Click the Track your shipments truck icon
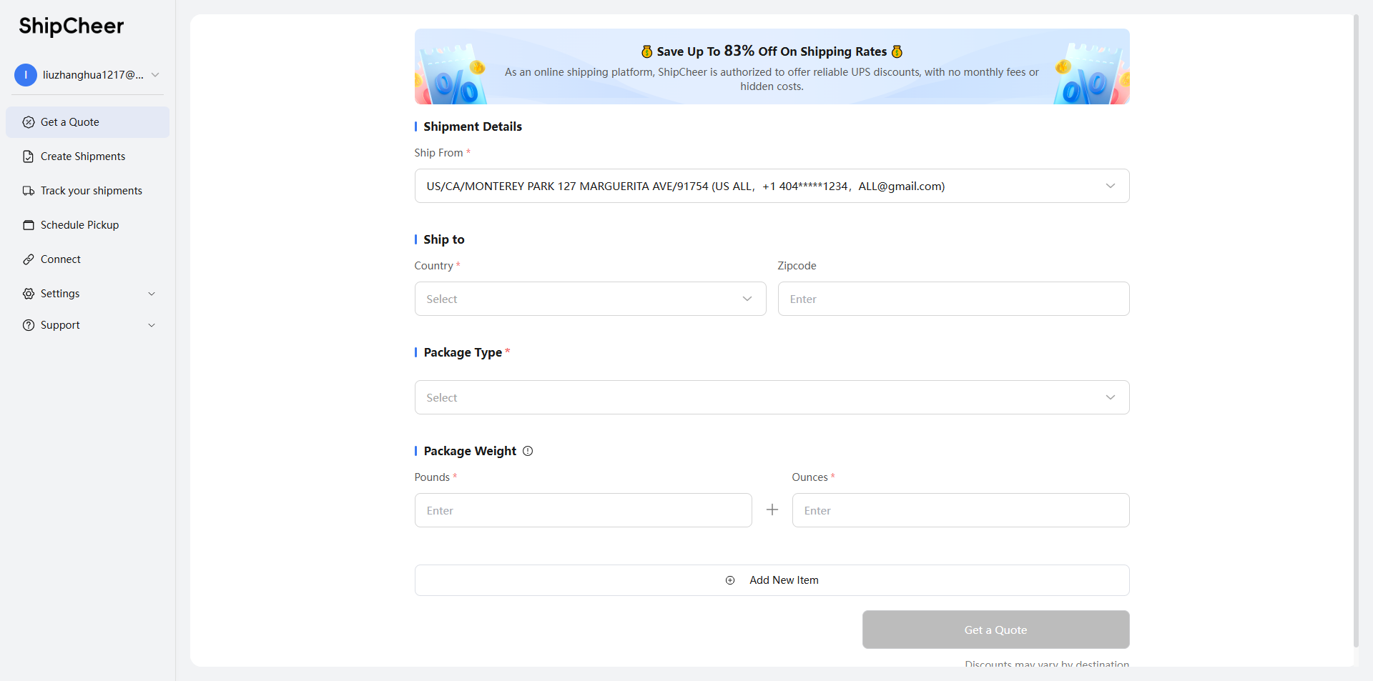Viewport: 1373px width, 681px height. pos(29,191)
